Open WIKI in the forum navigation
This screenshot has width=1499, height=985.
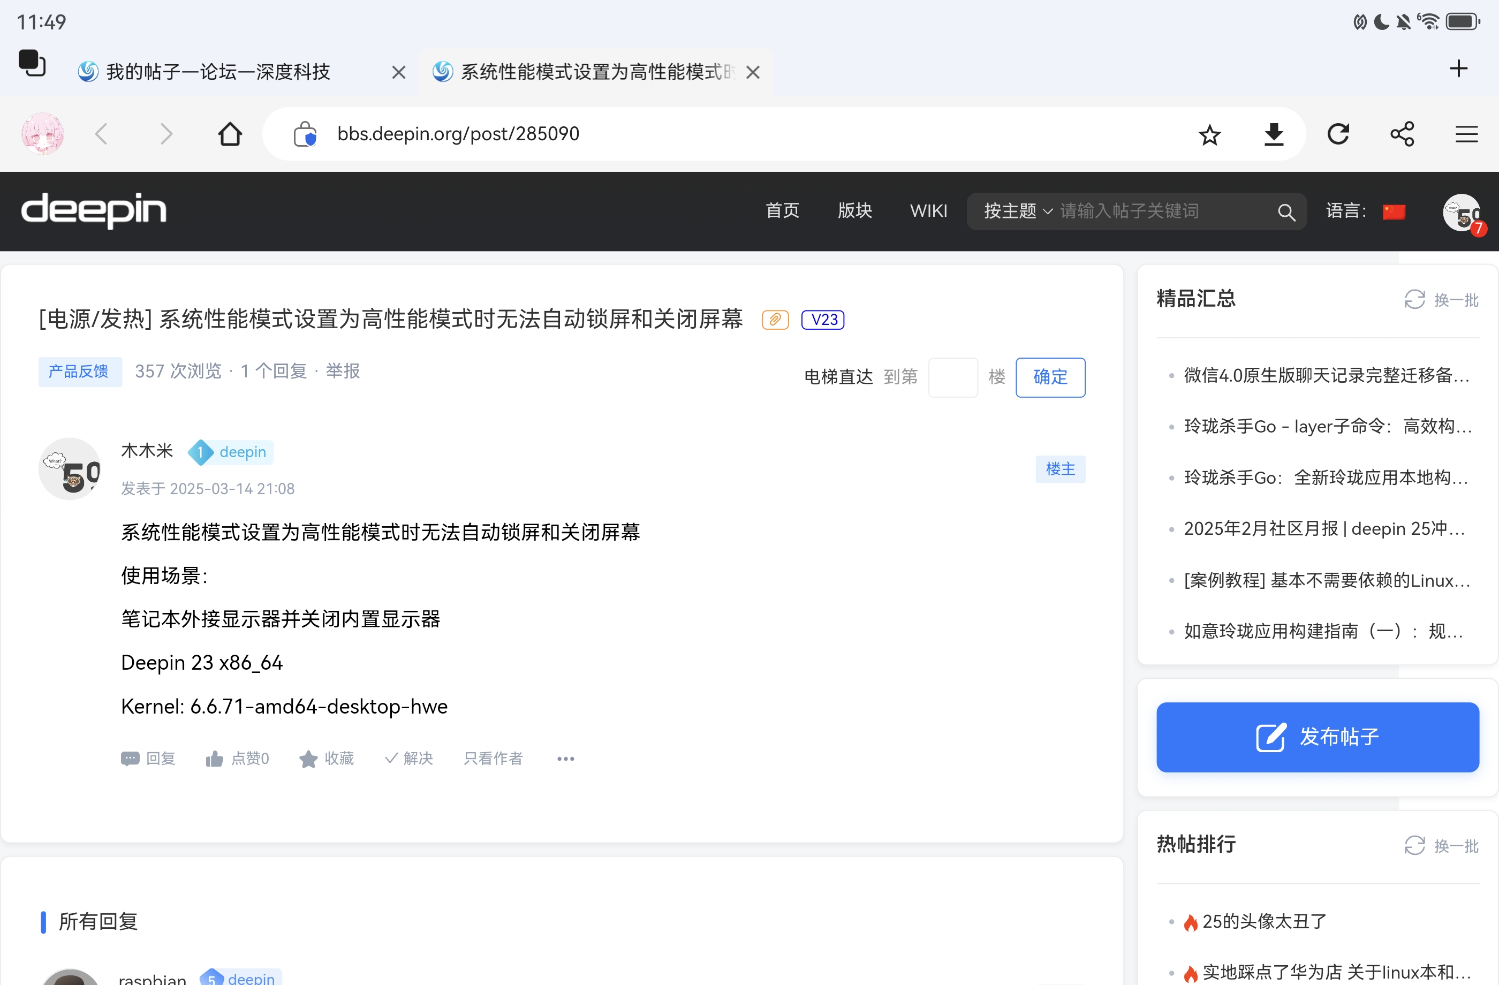coord(928,211)
